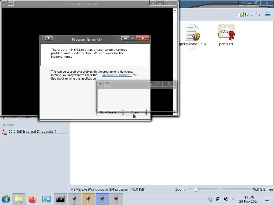Restore down the Dolphin window
The image size is (274, 205).
pyautogui.click(x=257, y=3)
